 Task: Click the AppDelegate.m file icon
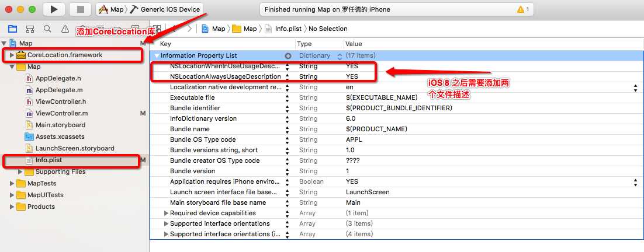[x=29, y=90]
